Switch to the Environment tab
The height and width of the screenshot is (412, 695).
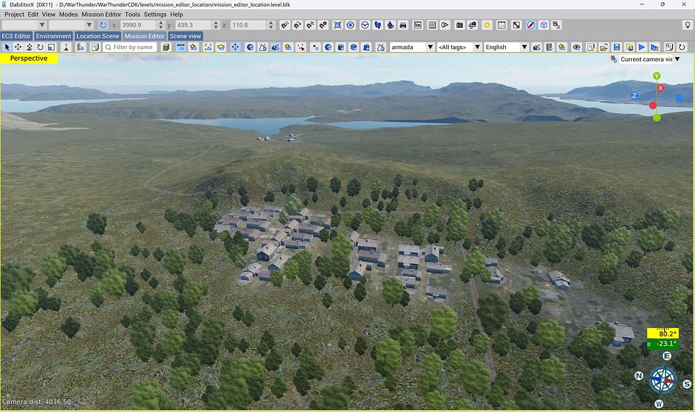pyautogui.click(x=54, y=36)
